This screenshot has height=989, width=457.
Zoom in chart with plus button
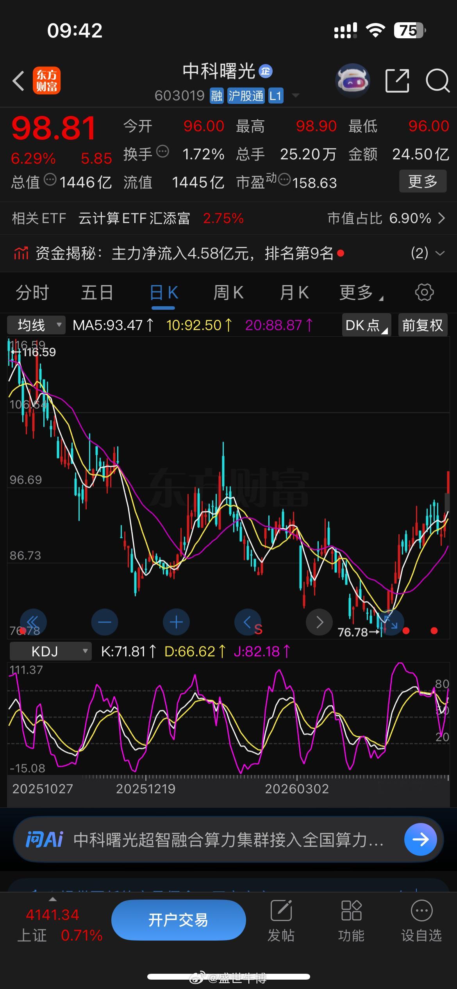click(x=176, y=622)
